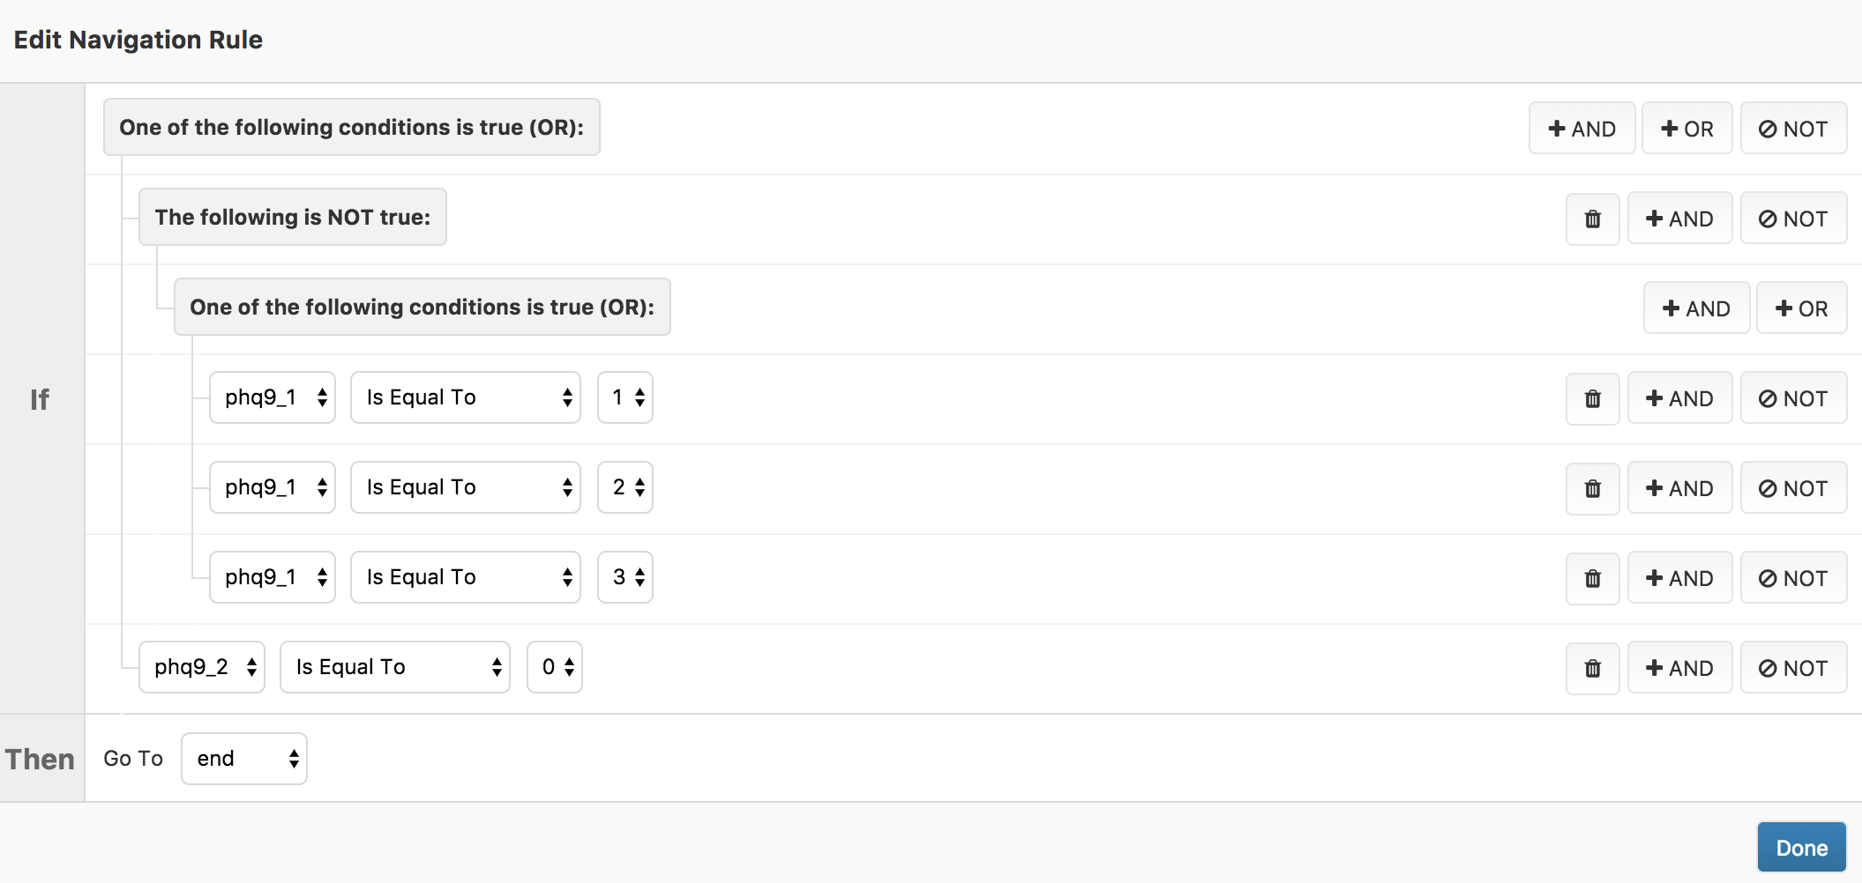Delete the phq9_1 equals 3 condition

pos(1592,579)
